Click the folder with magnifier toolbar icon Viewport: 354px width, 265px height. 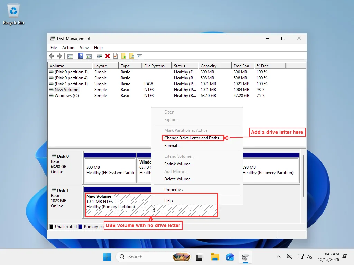[x=132, y=56]
